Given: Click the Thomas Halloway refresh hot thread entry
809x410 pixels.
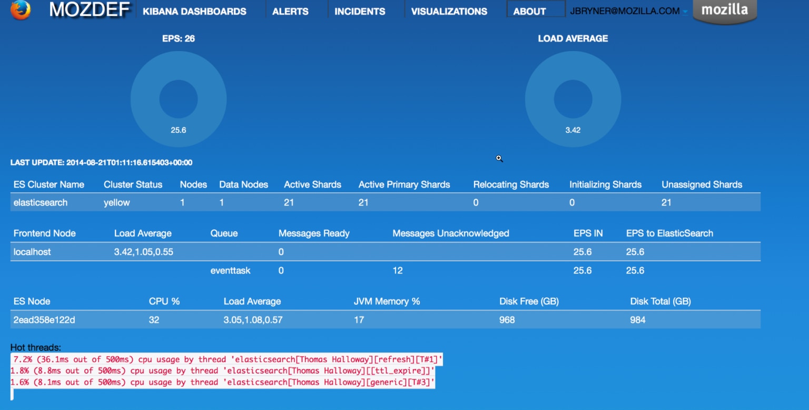Looking at the screenshot, I should [x=226, y=359].
